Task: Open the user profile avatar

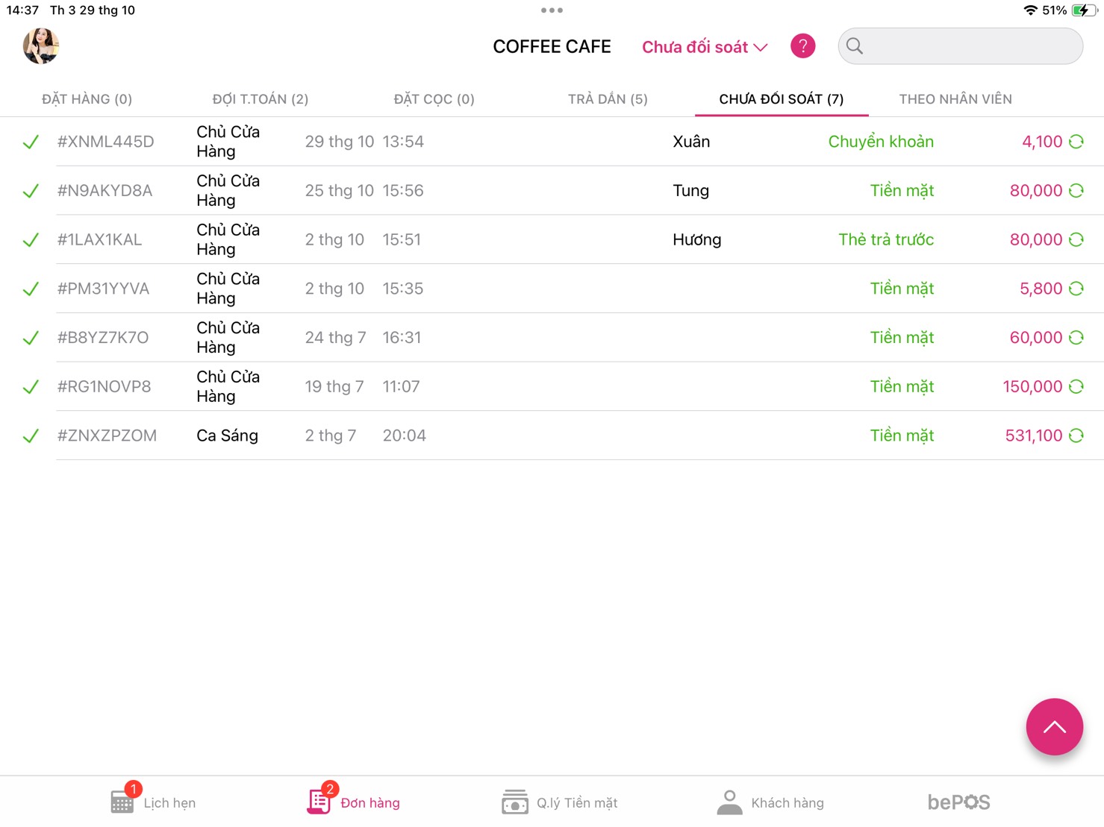Action: pyautogui.click(x=41, y=46)
